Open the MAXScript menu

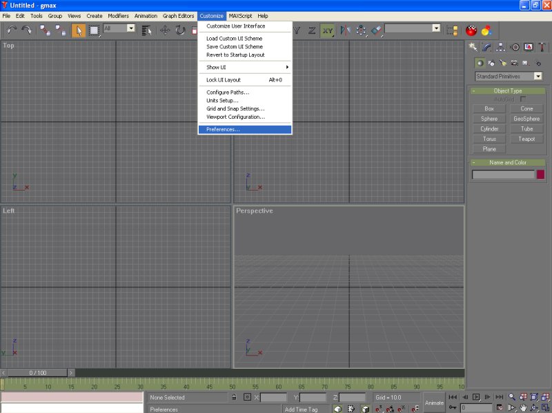[x=240, y=16]
